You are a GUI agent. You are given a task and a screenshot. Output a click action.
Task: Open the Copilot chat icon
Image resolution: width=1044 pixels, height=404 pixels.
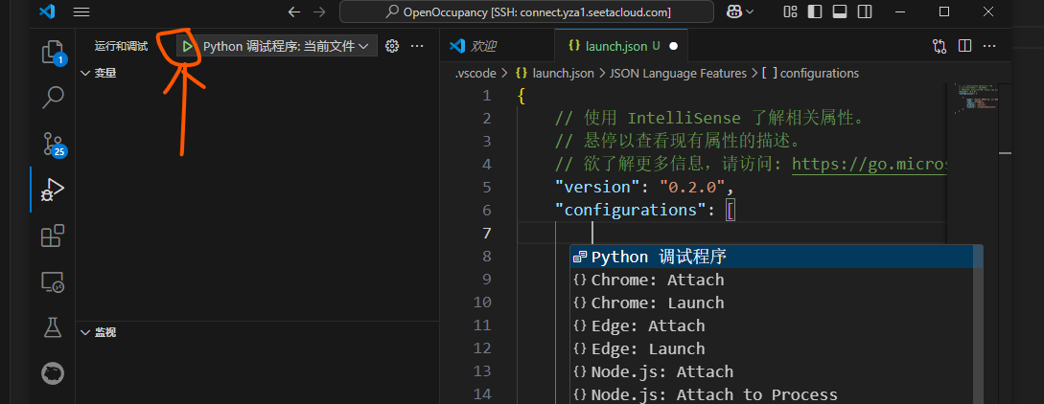tap(735, 11)
